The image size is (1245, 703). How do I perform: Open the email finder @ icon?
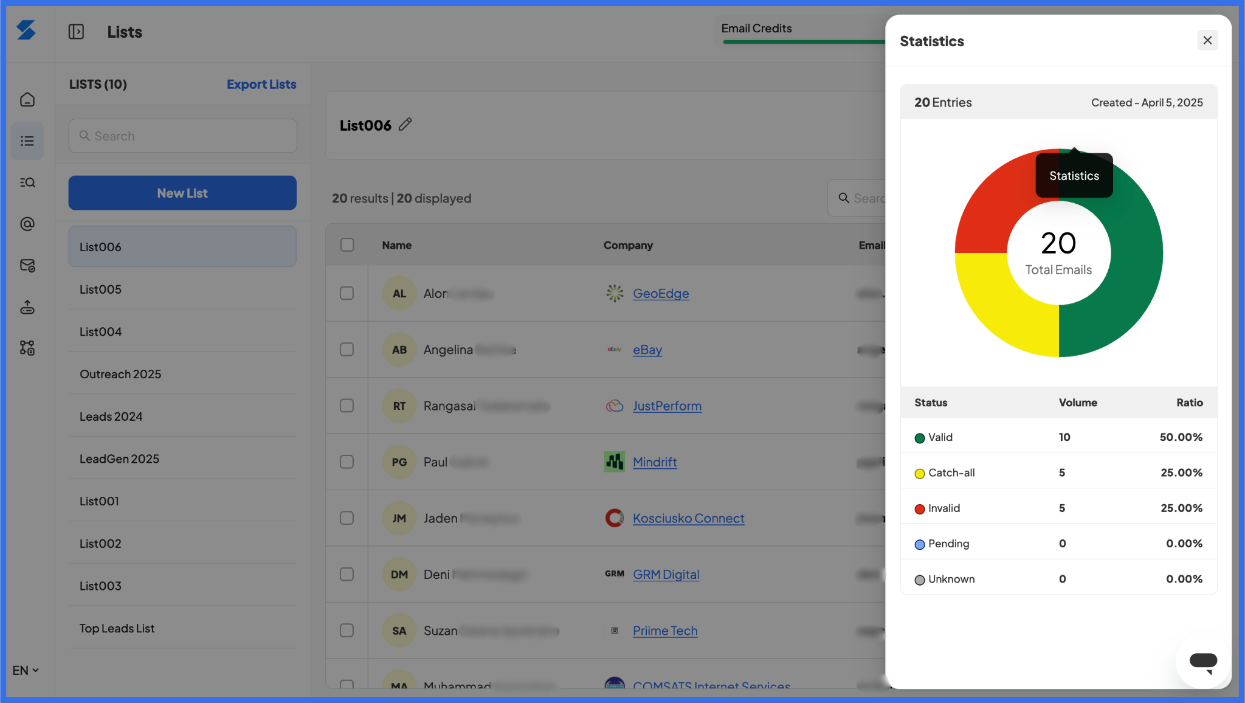click(27, 224)
